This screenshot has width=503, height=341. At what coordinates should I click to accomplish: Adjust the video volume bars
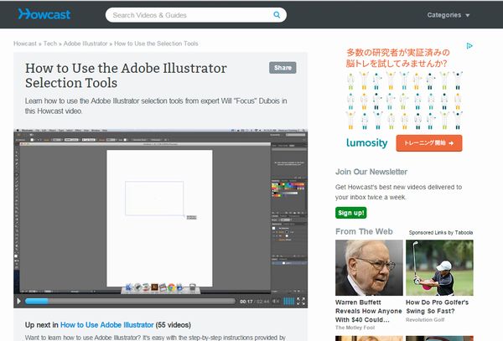[288, 302]
